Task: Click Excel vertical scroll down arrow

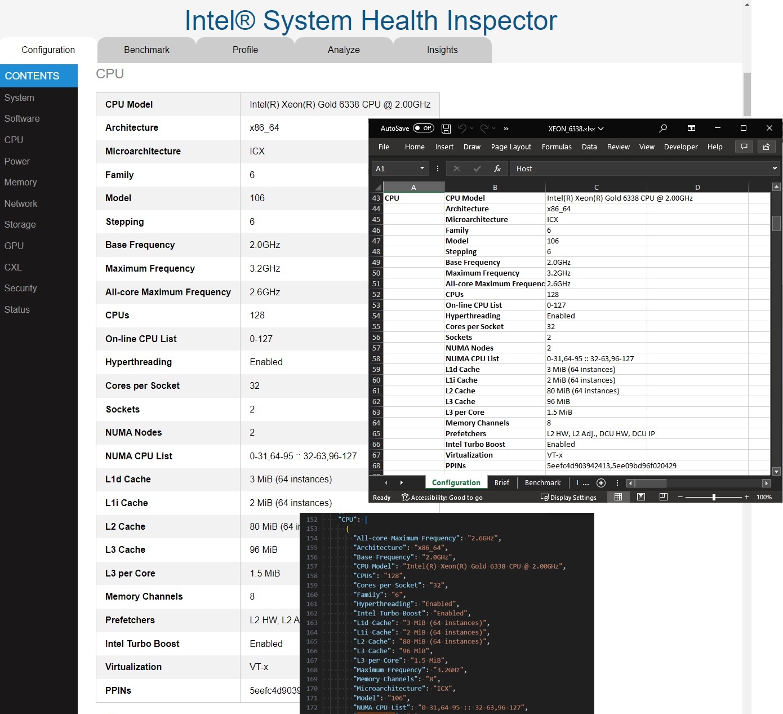Action: click(x=776, y=472)
